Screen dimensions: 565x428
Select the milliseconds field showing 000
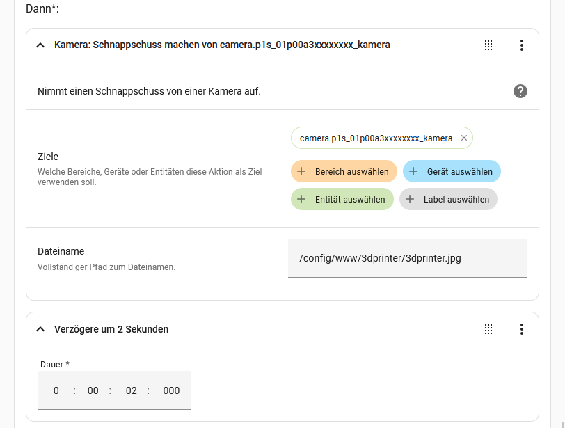(171, 390)
